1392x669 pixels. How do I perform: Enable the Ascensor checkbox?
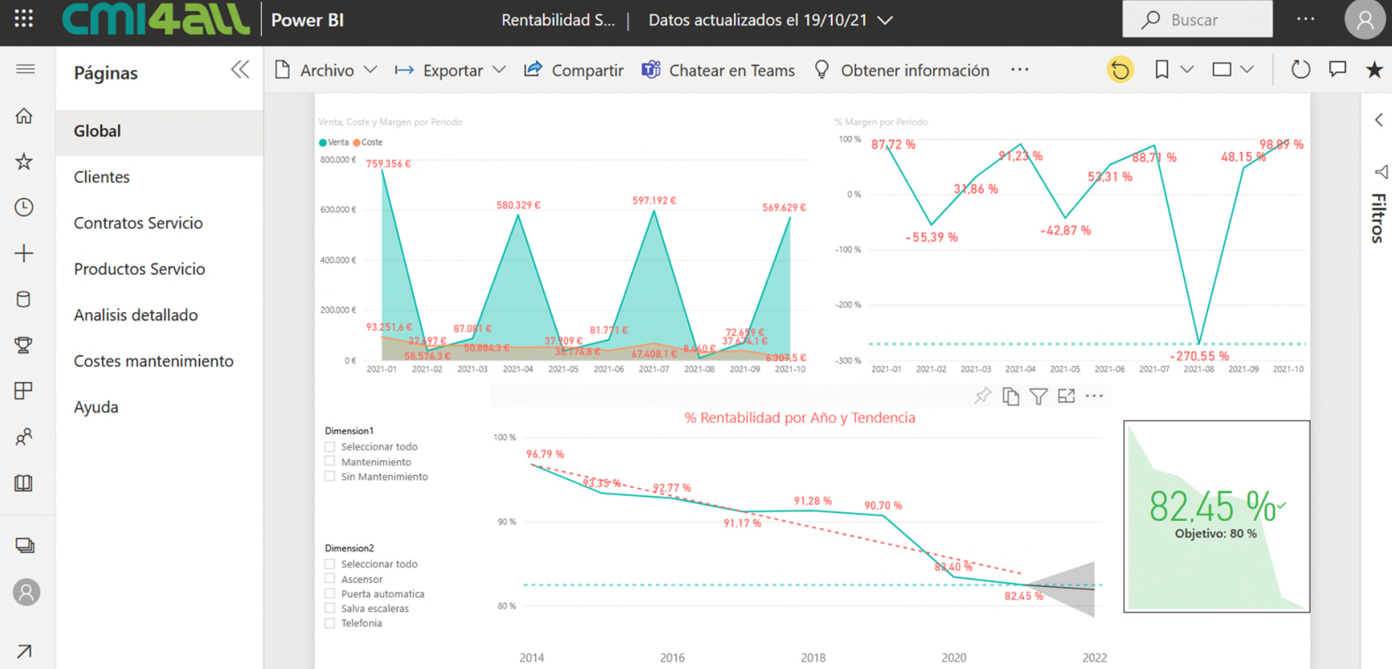(x=330, y=579)
